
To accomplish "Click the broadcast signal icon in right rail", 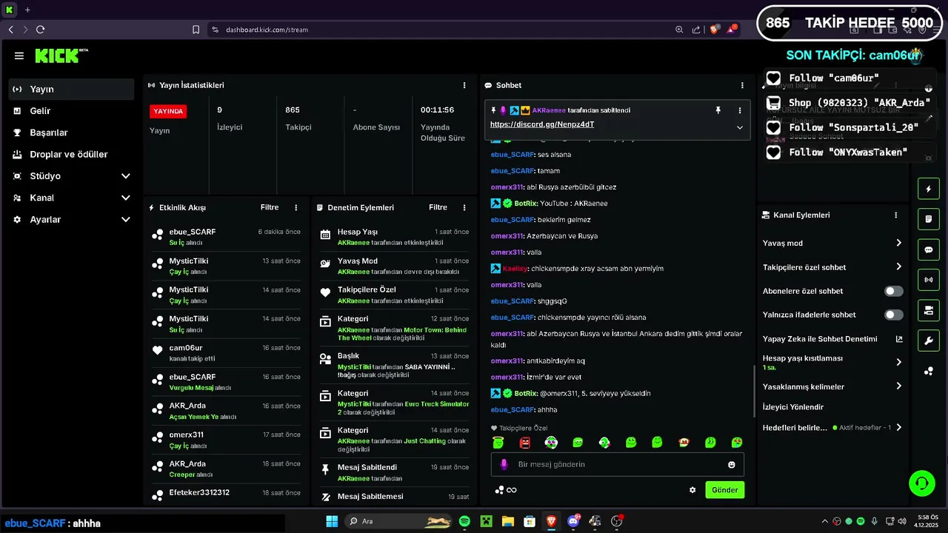I will click(929, 280).
